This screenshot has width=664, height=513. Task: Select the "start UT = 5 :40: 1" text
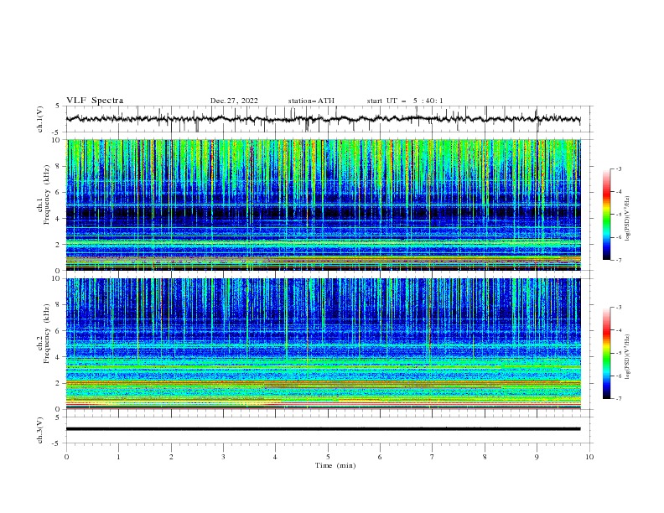405,101
